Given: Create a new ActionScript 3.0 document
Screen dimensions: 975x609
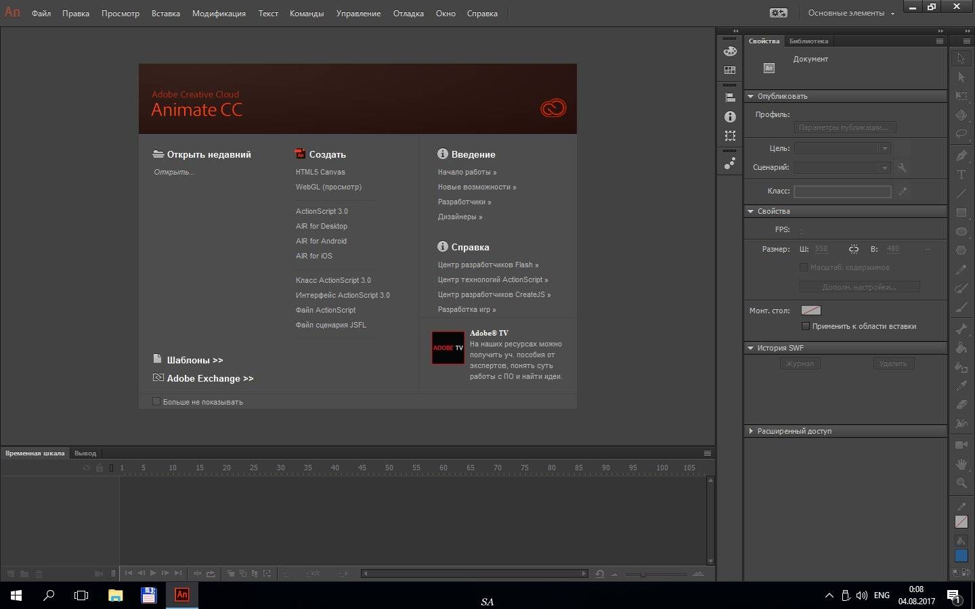Looking at the screenshot, I should point(322,211).
